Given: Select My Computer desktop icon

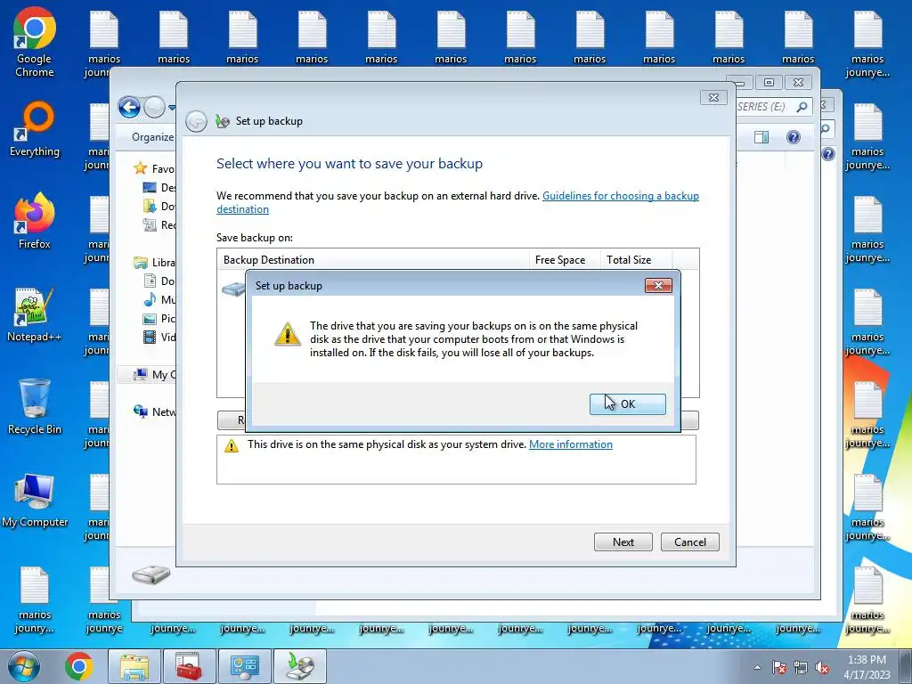Looking at the screenshot, I should [x=35, y=501].
